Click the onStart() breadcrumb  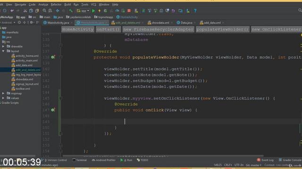point(108,29)
